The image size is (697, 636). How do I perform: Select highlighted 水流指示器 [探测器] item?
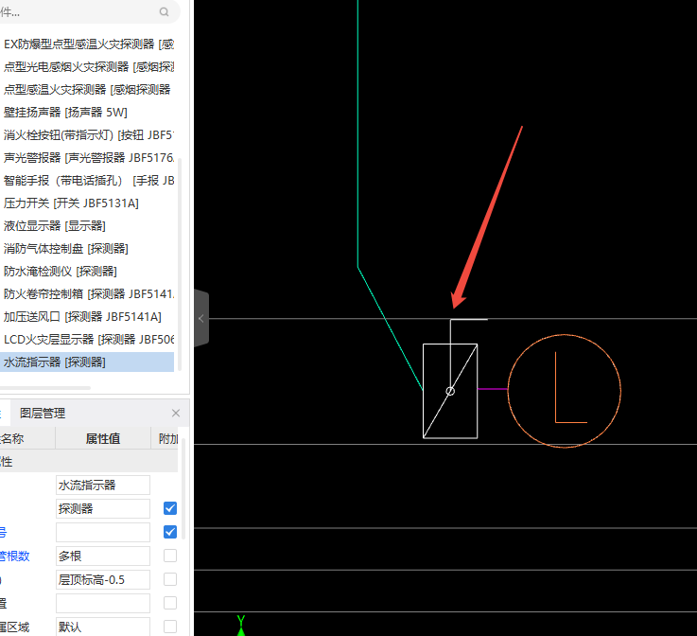[x=87, y=362]
